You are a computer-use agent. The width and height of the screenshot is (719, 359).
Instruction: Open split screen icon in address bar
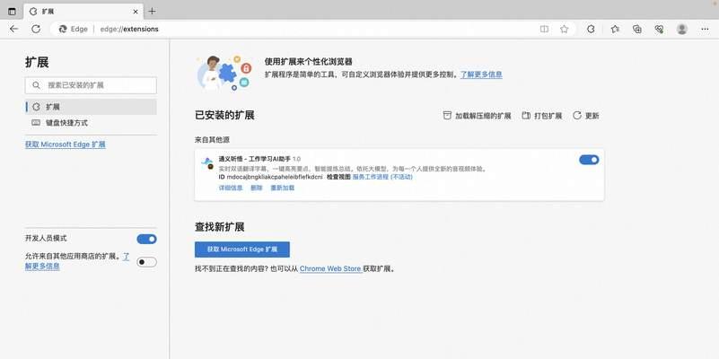point(544,29)
